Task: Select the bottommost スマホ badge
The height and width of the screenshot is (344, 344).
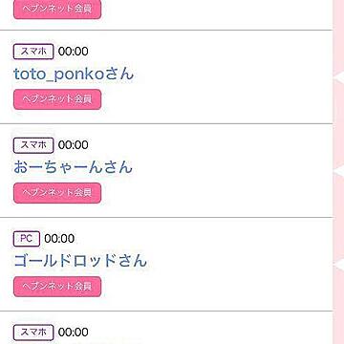Action: coord(33,333)
